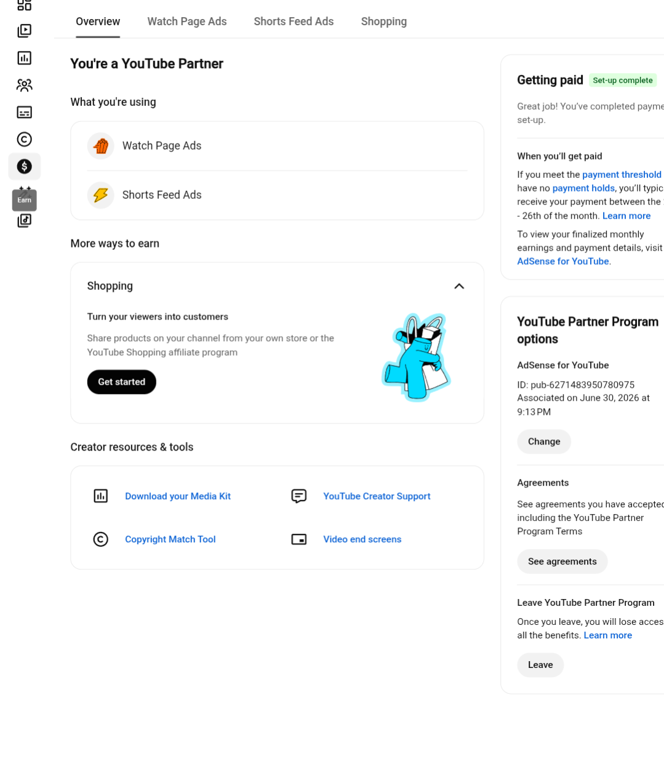Select the Earn dollar sidebar icon

24,166
